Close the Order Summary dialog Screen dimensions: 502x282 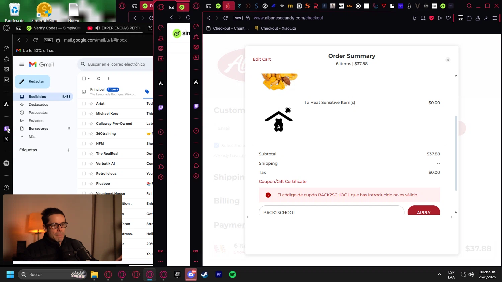click(448, 60)
